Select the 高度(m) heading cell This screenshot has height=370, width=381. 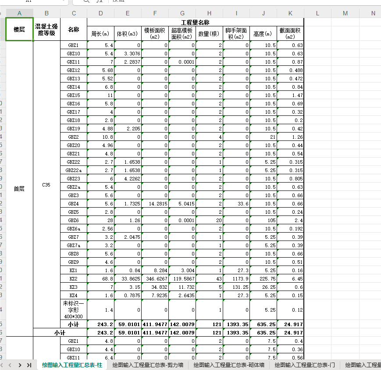tap(263, 33)
